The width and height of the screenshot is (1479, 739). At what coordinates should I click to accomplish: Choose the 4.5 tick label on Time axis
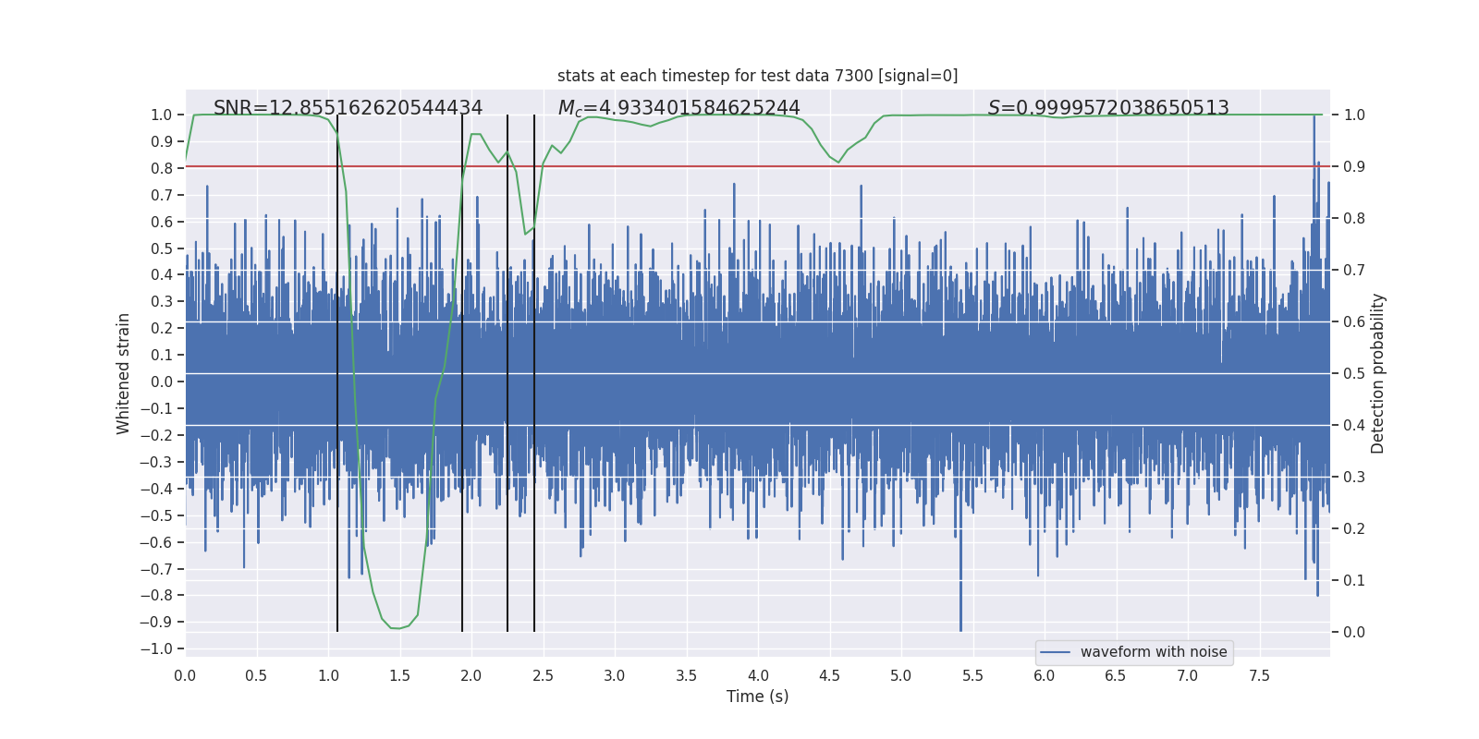tap(829, 675)
